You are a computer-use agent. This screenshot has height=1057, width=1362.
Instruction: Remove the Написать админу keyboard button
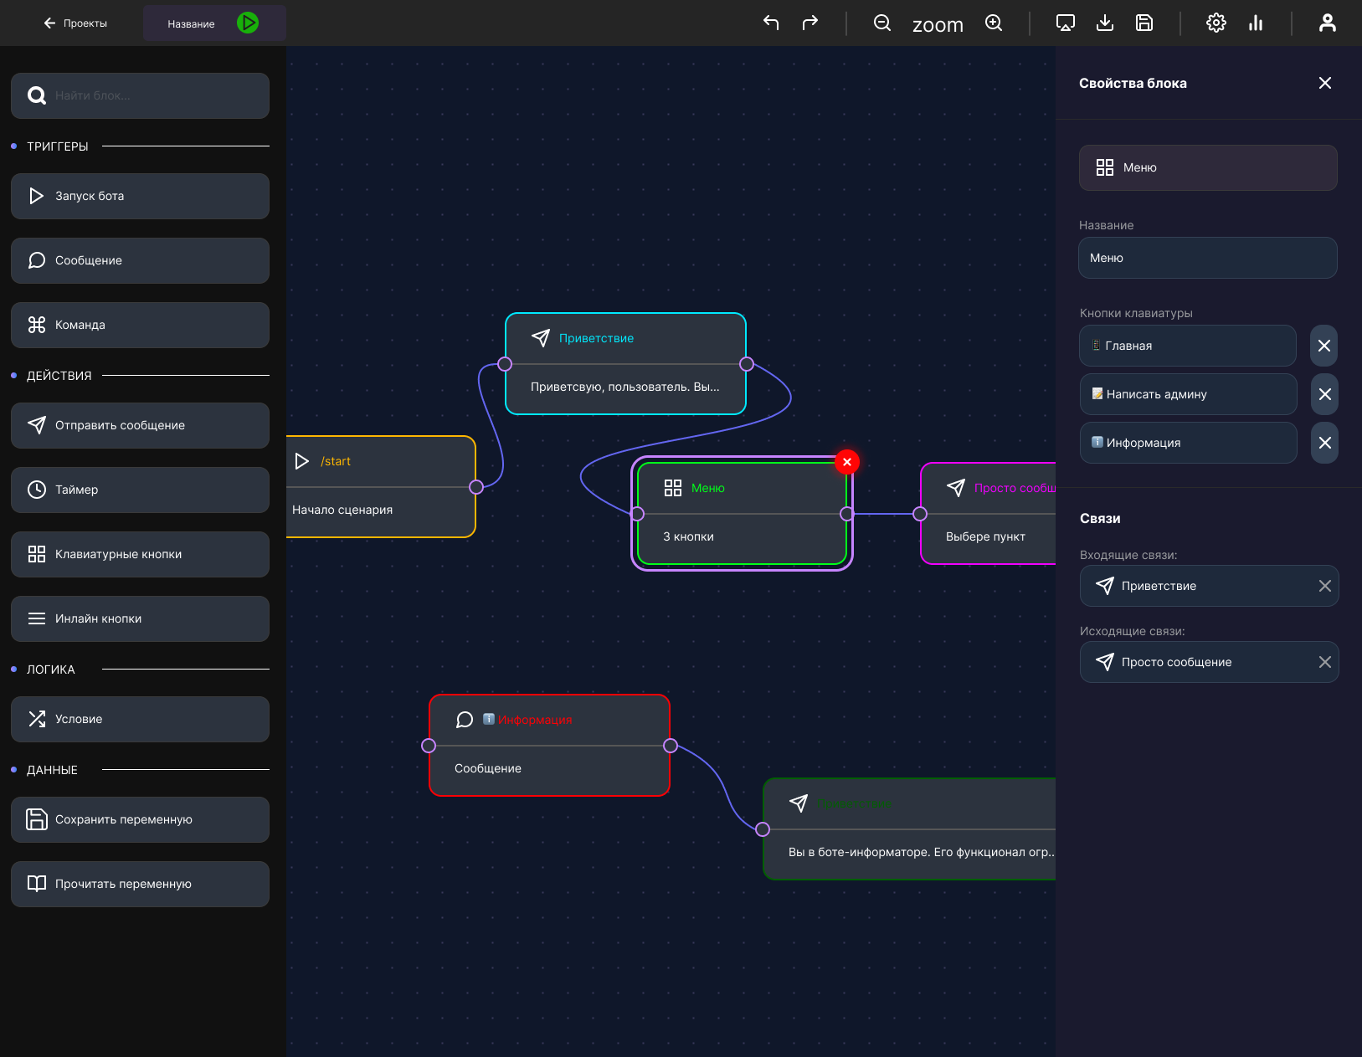coord(1324,394)
